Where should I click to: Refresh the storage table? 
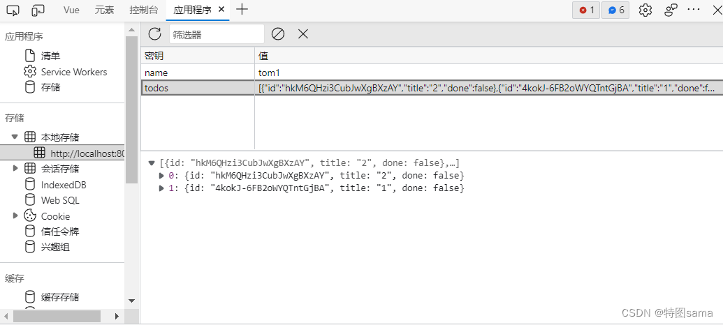154,33
